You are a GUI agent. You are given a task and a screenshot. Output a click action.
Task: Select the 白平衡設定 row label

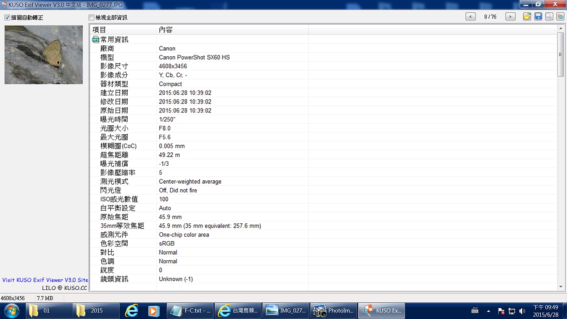[x=118, y=208]
